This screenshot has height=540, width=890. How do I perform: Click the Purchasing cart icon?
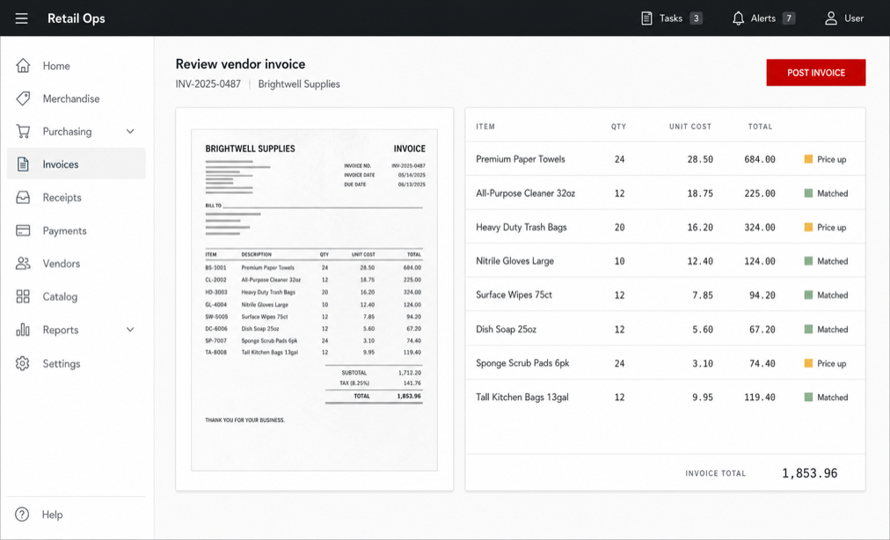tap(23, 131)
